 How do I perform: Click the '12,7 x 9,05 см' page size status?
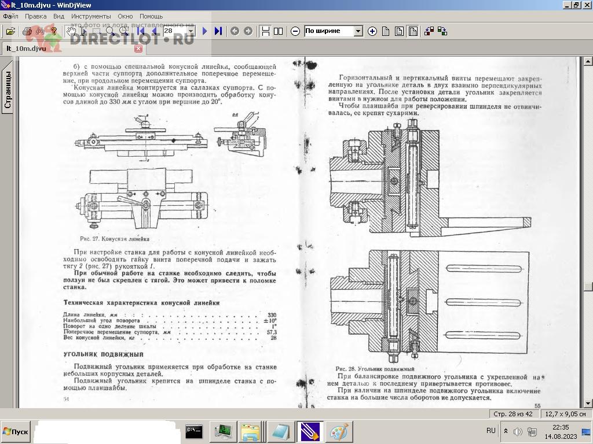565,414
